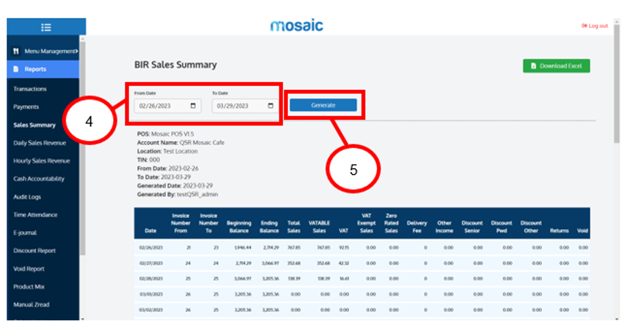Click the VATABLE Sales column header

(x=319, y=227)
